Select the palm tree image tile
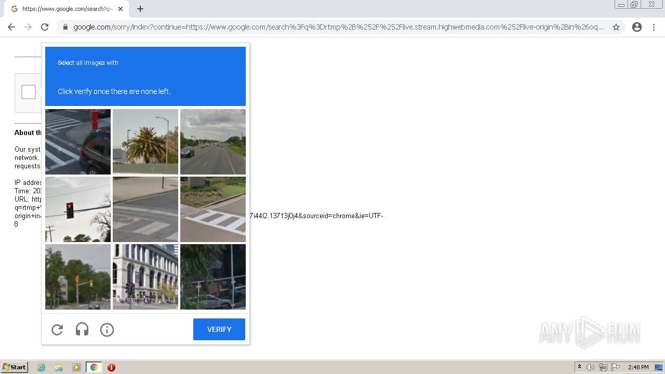The width and height of the screenshot is (665, 374). click(145, 142)
